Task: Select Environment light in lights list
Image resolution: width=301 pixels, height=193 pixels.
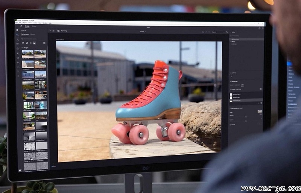Action: [246, 100]
